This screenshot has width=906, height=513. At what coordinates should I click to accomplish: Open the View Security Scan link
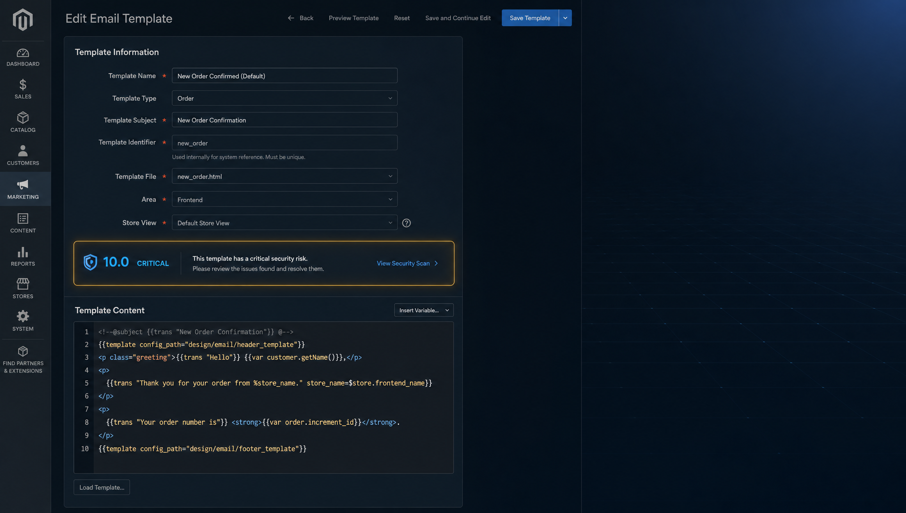(x=408, y=263)
